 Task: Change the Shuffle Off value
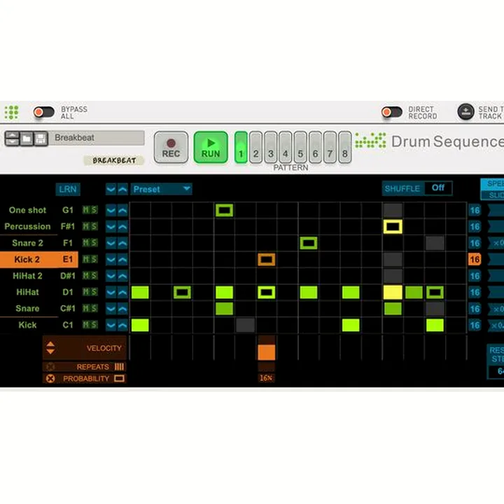438,188
